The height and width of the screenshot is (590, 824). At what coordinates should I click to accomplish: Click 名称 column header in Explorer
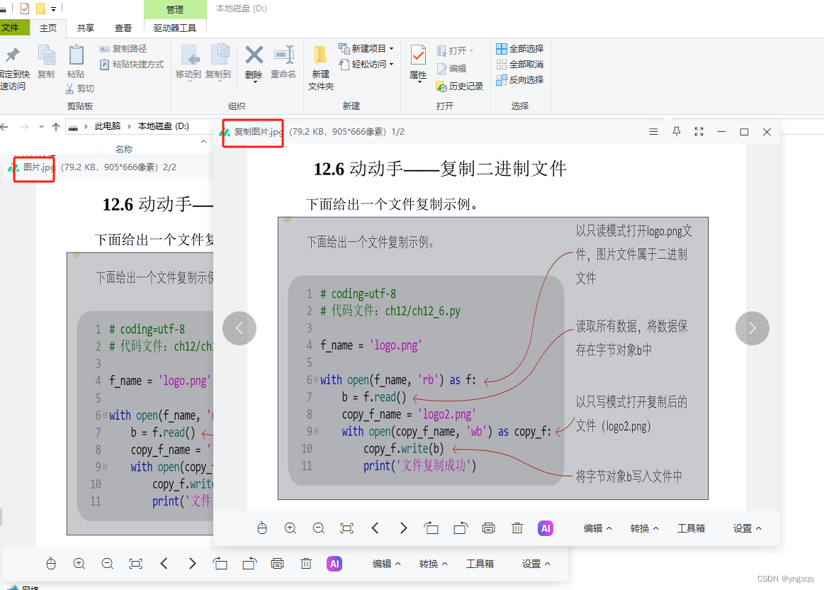pyautogui.click(x=124, y=149)
